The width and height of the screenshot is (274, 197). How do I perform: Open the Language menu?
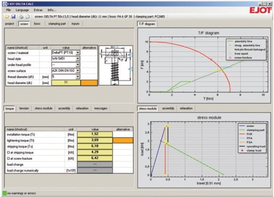click(x=22, y=10)
